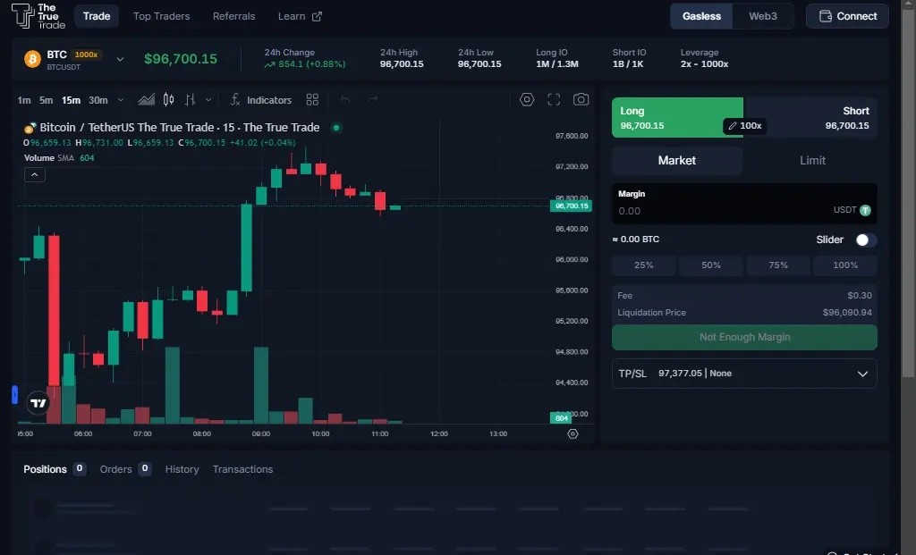Select the bar chart style icon

190,100
